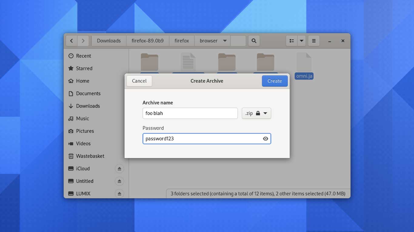Click the star icon beside Starred

click(x=71, y=68)
